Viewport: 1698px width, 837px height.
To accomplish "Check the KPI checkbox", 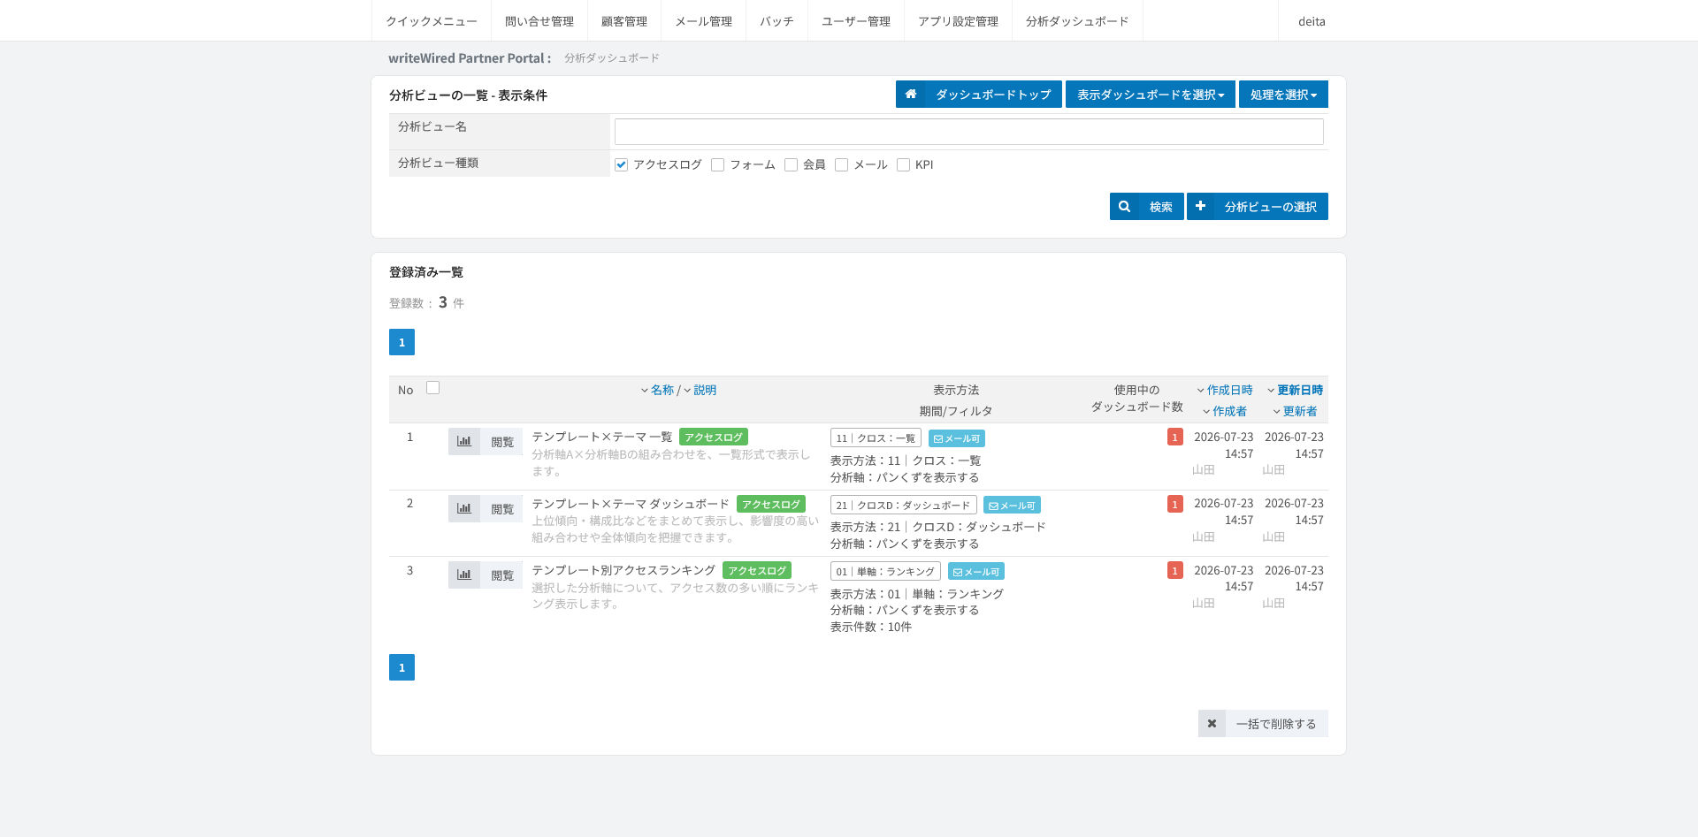I will click(x=903, y=164).
